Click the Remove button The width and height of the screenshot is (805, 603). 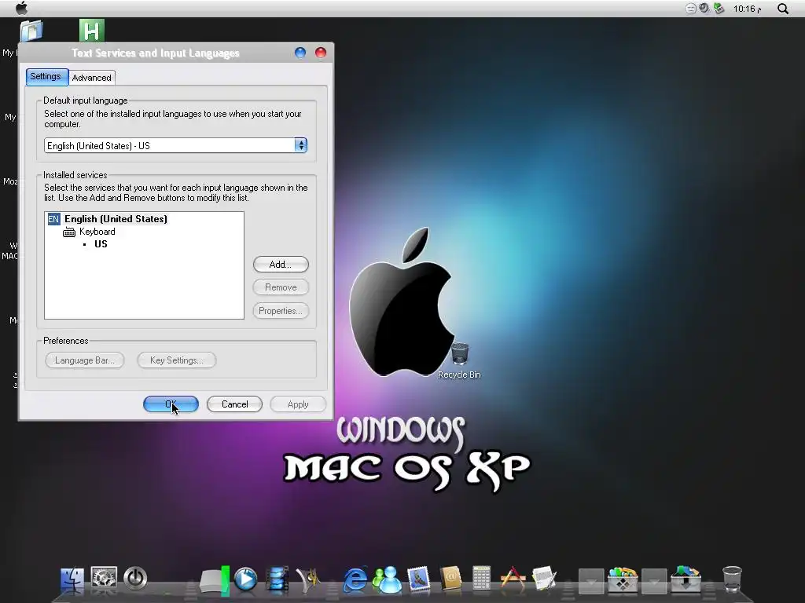click(x=281, y=287)
